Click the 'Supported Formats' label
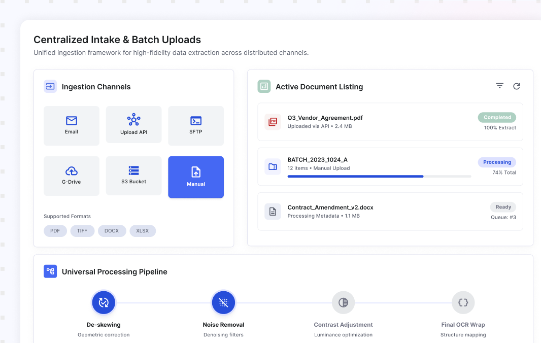541x343 pixels. (67, 216)
